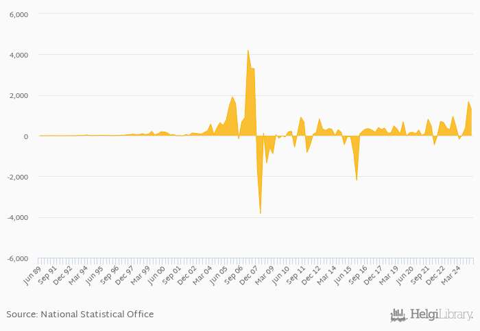Image resolution: width=480 pixels, height=331 pixels.
Task: Click the zero y-axis label
Action: tap(25, 136)
